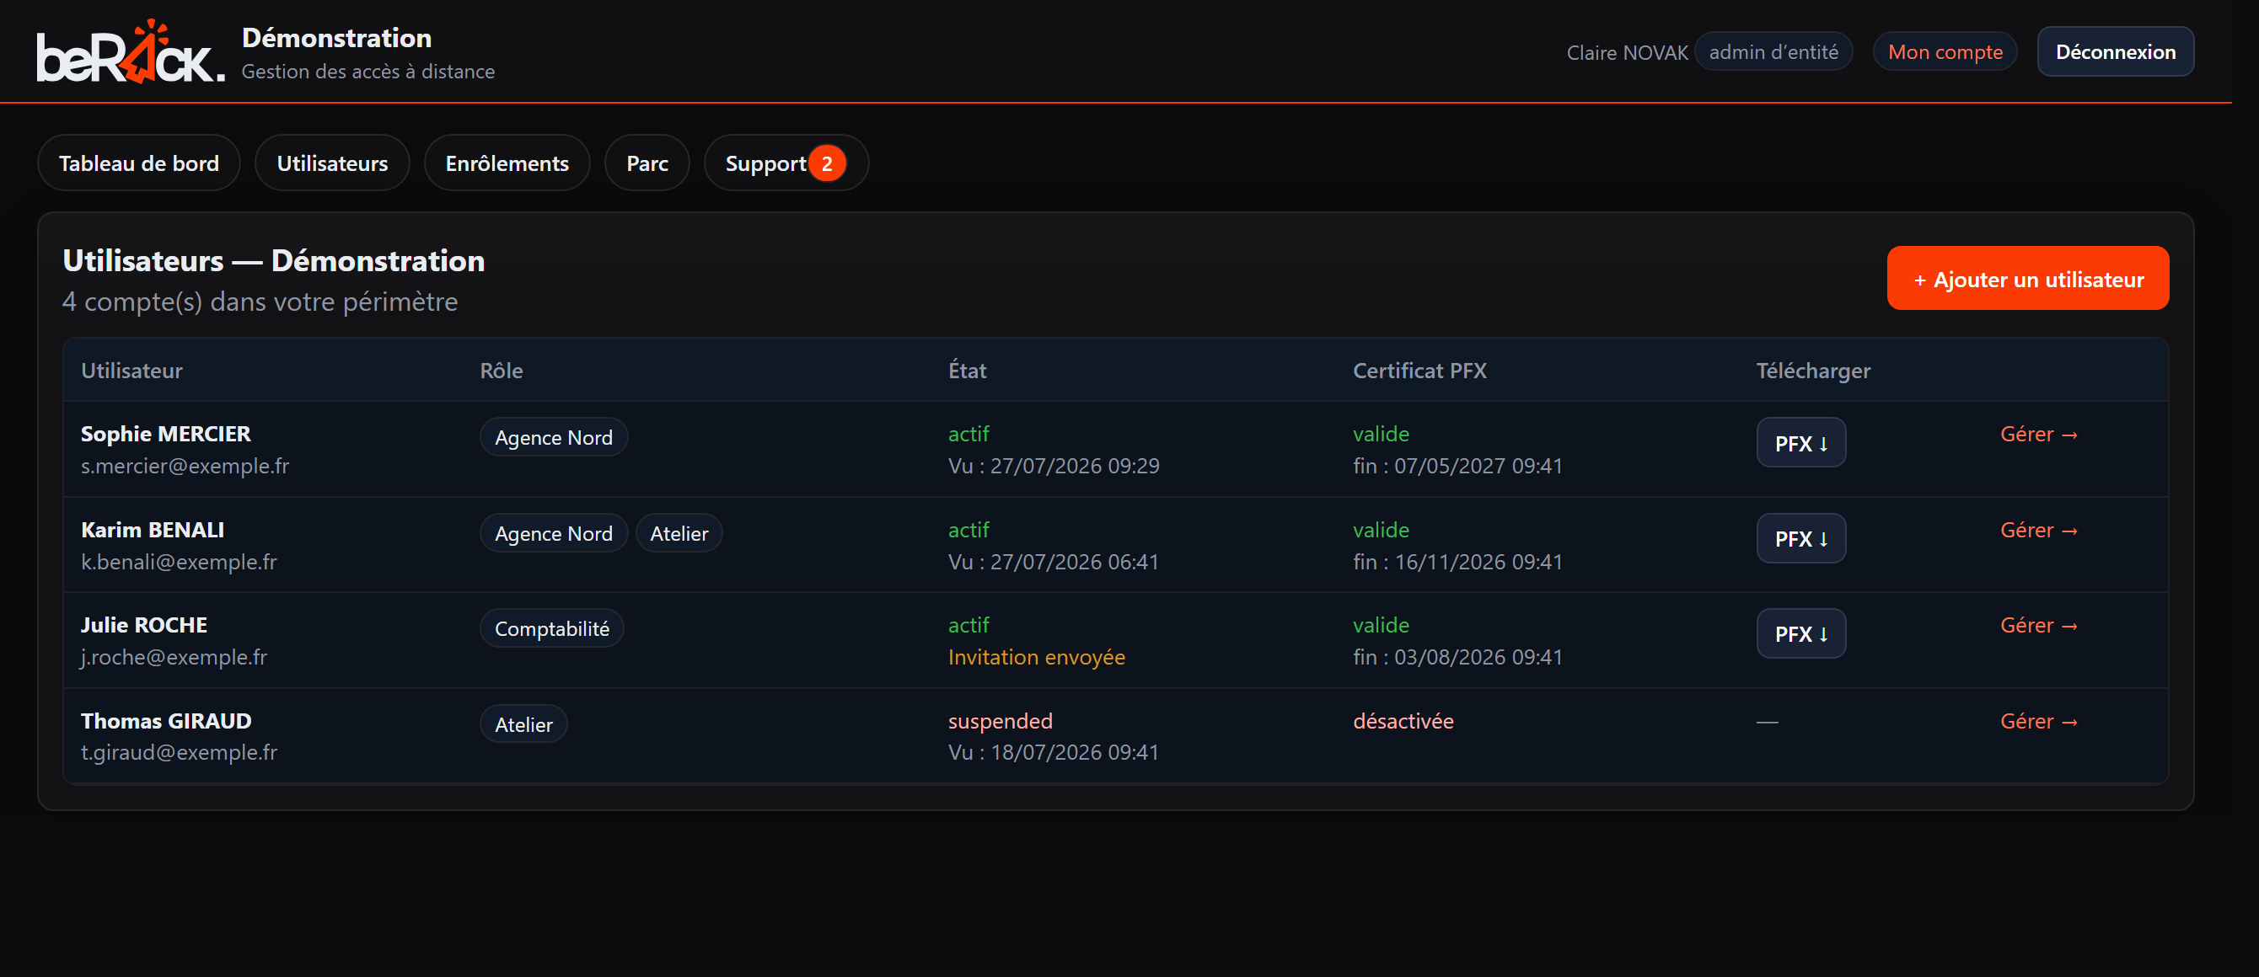Switch to the Utilisateurs tab
Screen dimensions: 2259x977
pyautogui.click(x=332, y=163)
